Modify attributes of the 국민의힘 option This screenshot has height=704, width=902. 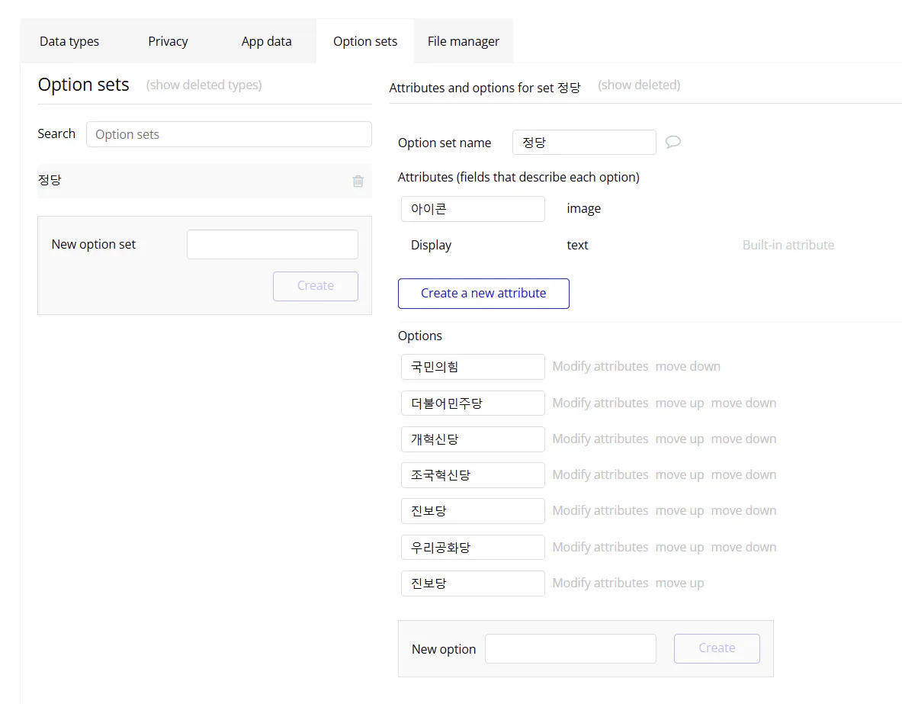click(599, 366)
